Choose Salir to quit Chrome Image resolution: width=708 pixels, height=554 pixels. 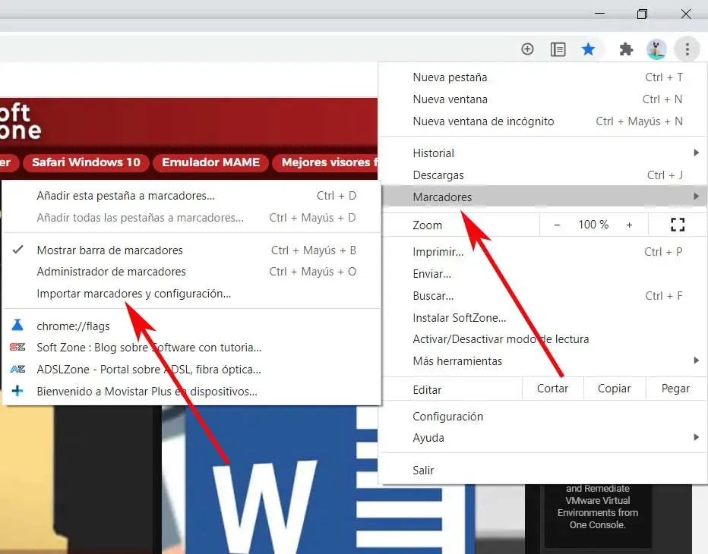[542, 471]
